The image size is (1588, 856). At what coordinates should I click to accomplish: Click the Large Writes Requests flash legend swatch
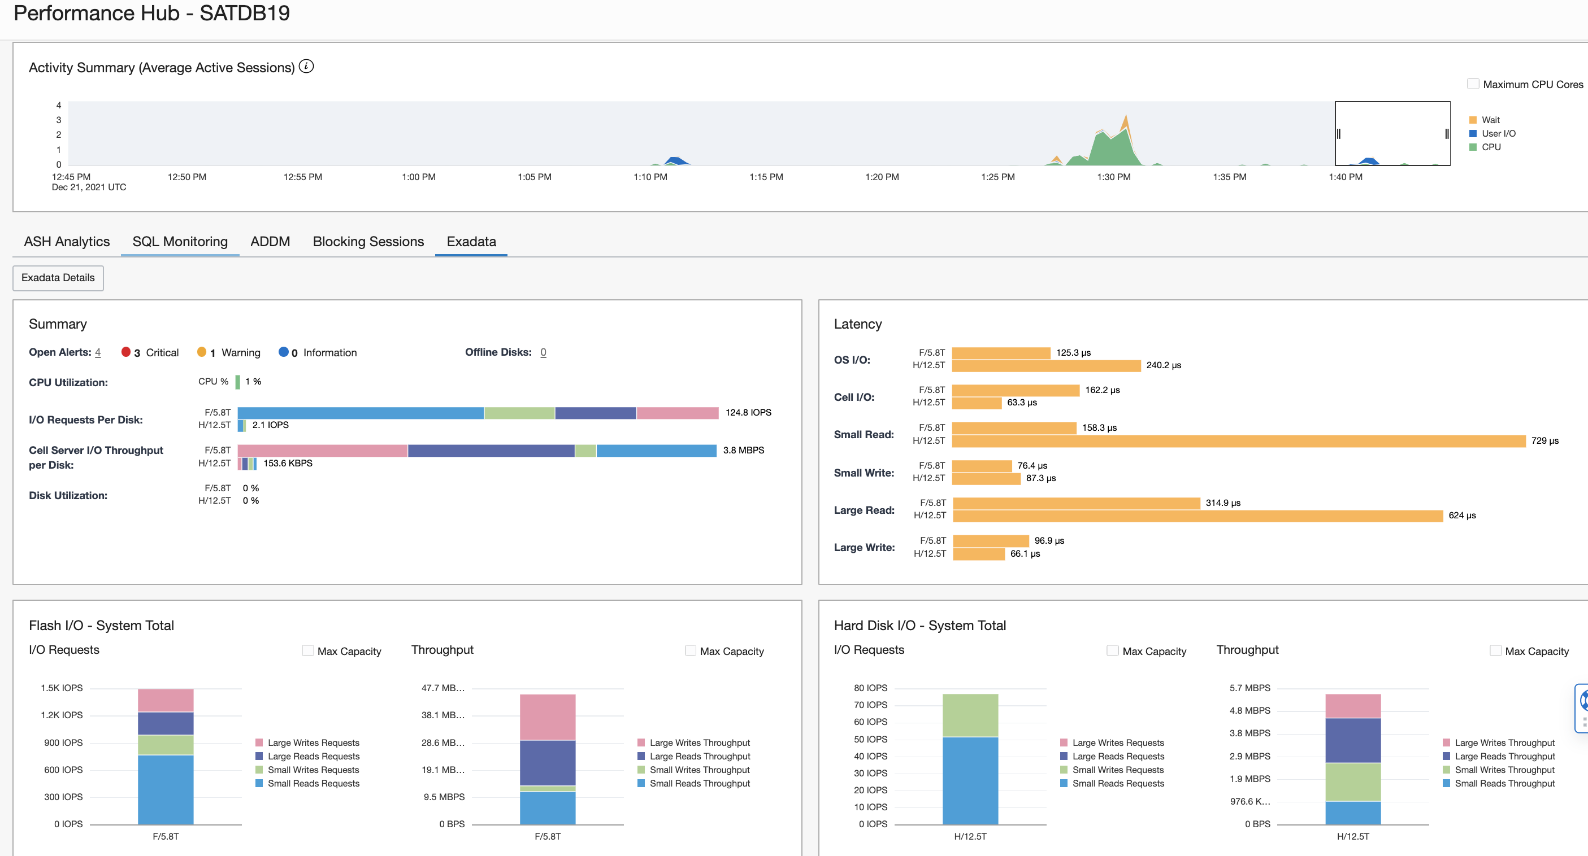[259, 743]
